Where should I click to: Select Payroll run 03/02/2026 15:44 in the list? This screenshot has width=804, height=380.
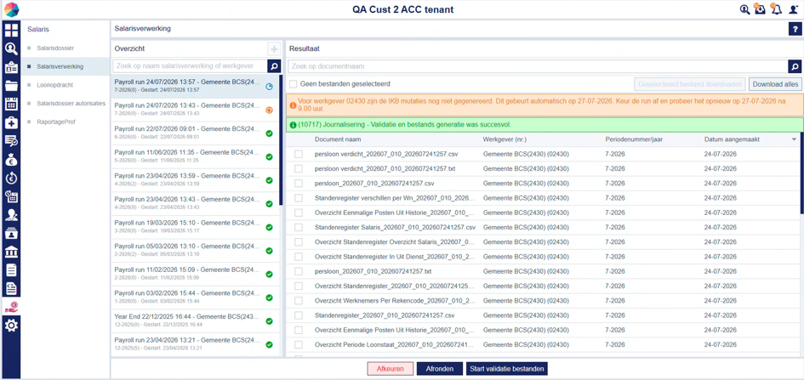pos(195,297)
